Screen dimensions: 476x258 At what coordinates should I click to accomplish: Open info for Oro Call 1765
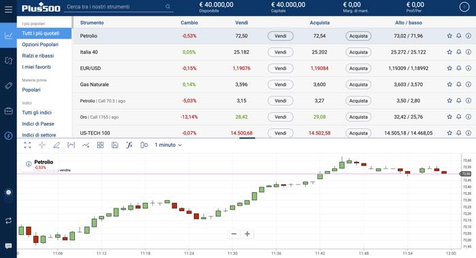coord(469,117)
